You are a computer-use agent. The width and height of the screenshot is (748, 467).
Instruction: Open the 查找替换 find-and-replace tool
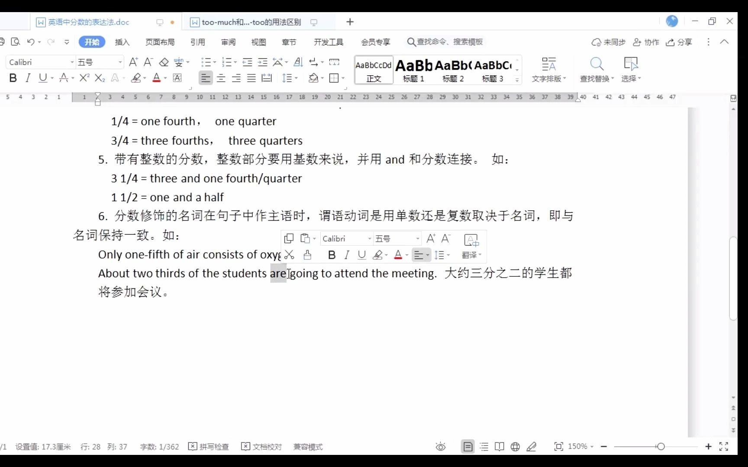(596, 69)
